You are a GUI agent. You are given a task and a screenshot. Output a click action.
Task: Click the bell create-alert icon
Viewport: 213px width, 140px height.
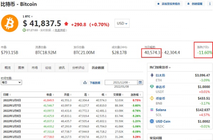(x=188, y=4)
